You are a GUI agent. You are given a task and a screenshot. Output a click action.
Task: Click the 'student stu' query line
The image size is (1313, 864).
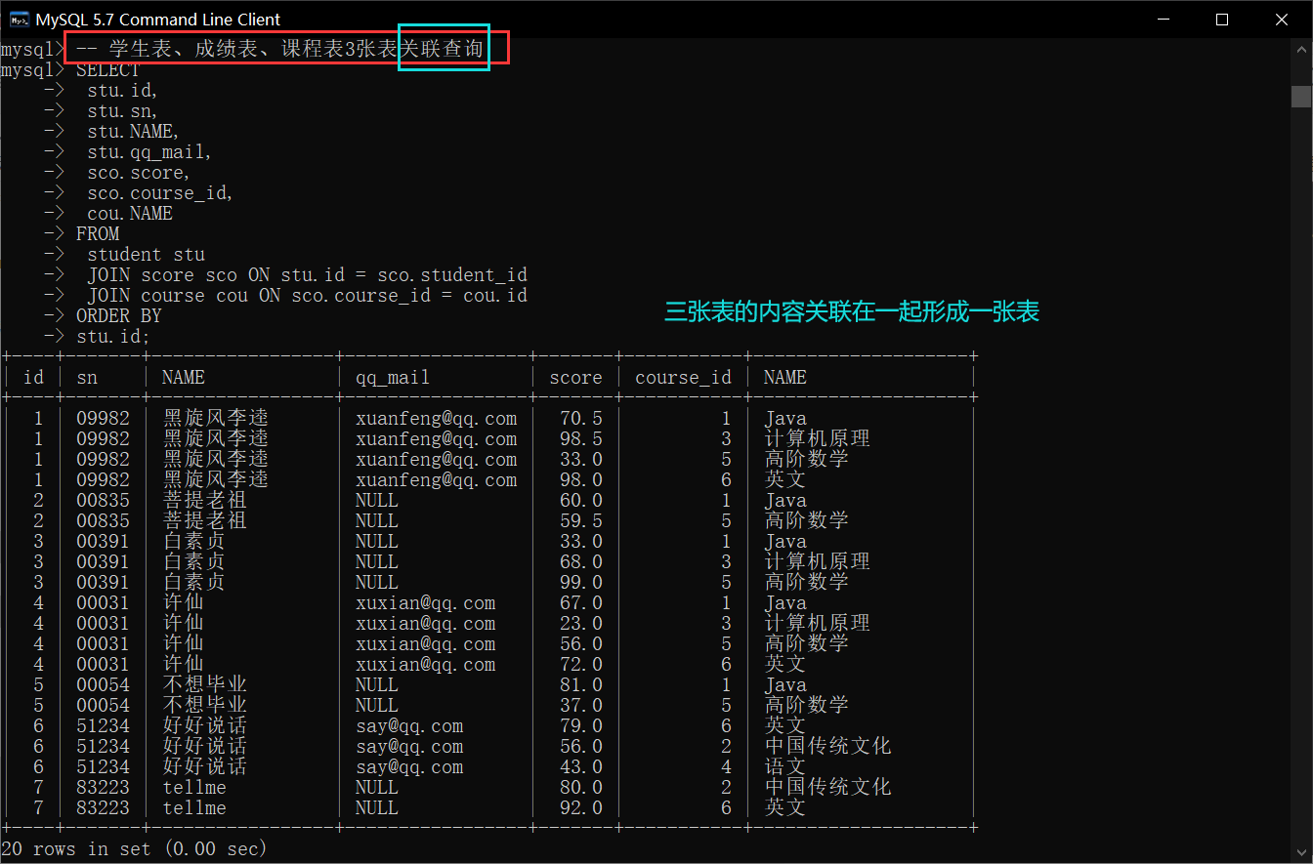tap(147, 255)
